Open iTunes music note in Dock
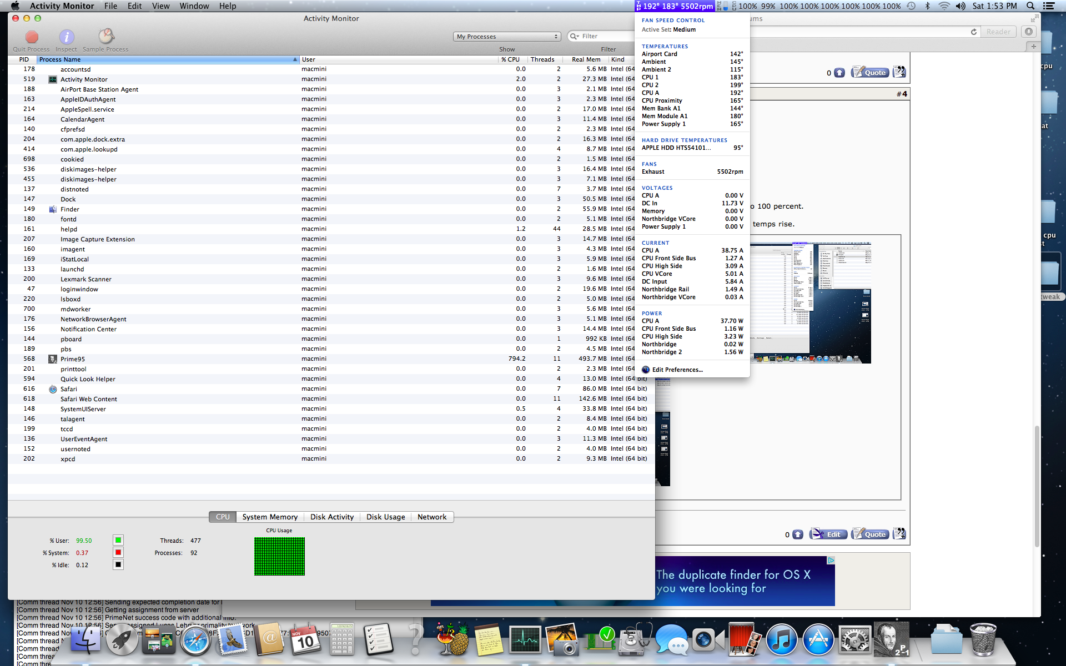Viewport: 1066px width, 666px height. pos(782,640)
